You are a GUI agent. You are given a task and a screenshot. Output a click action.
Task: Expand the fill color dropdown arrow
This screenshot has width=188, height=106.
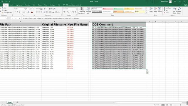(x=30, y=12)
